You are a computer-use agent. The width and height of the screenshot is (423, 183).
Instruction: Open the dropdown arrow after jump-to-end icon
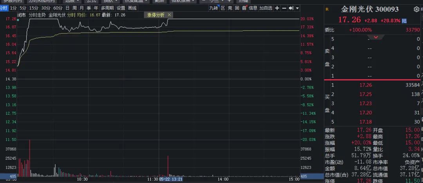297,8
